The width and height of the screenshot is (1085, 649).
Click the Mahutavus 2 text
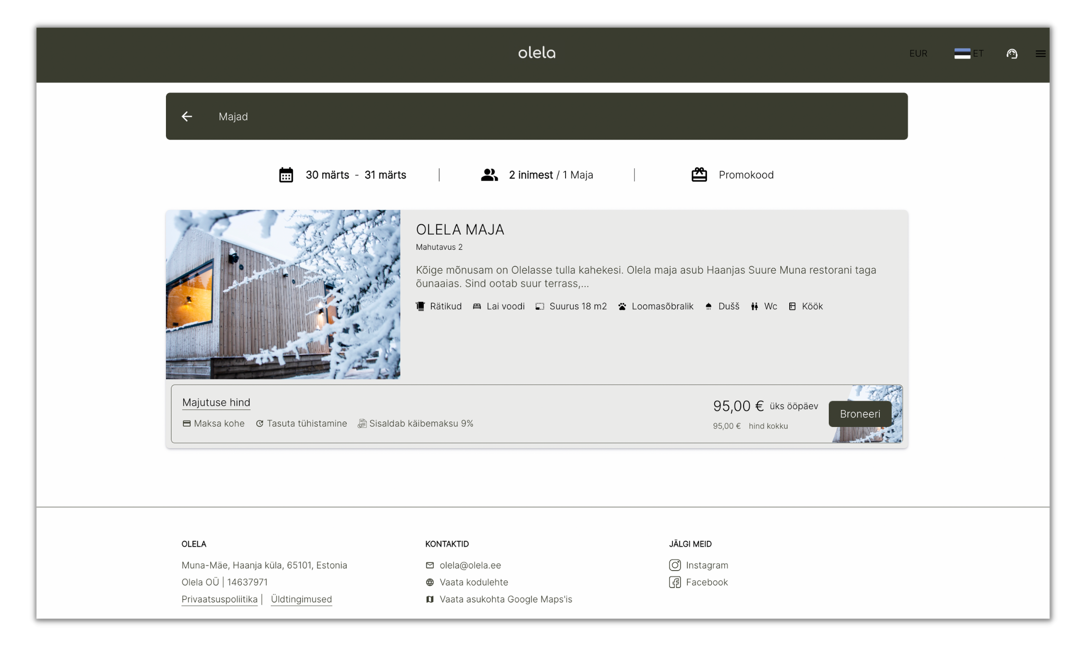pos(439,247)
